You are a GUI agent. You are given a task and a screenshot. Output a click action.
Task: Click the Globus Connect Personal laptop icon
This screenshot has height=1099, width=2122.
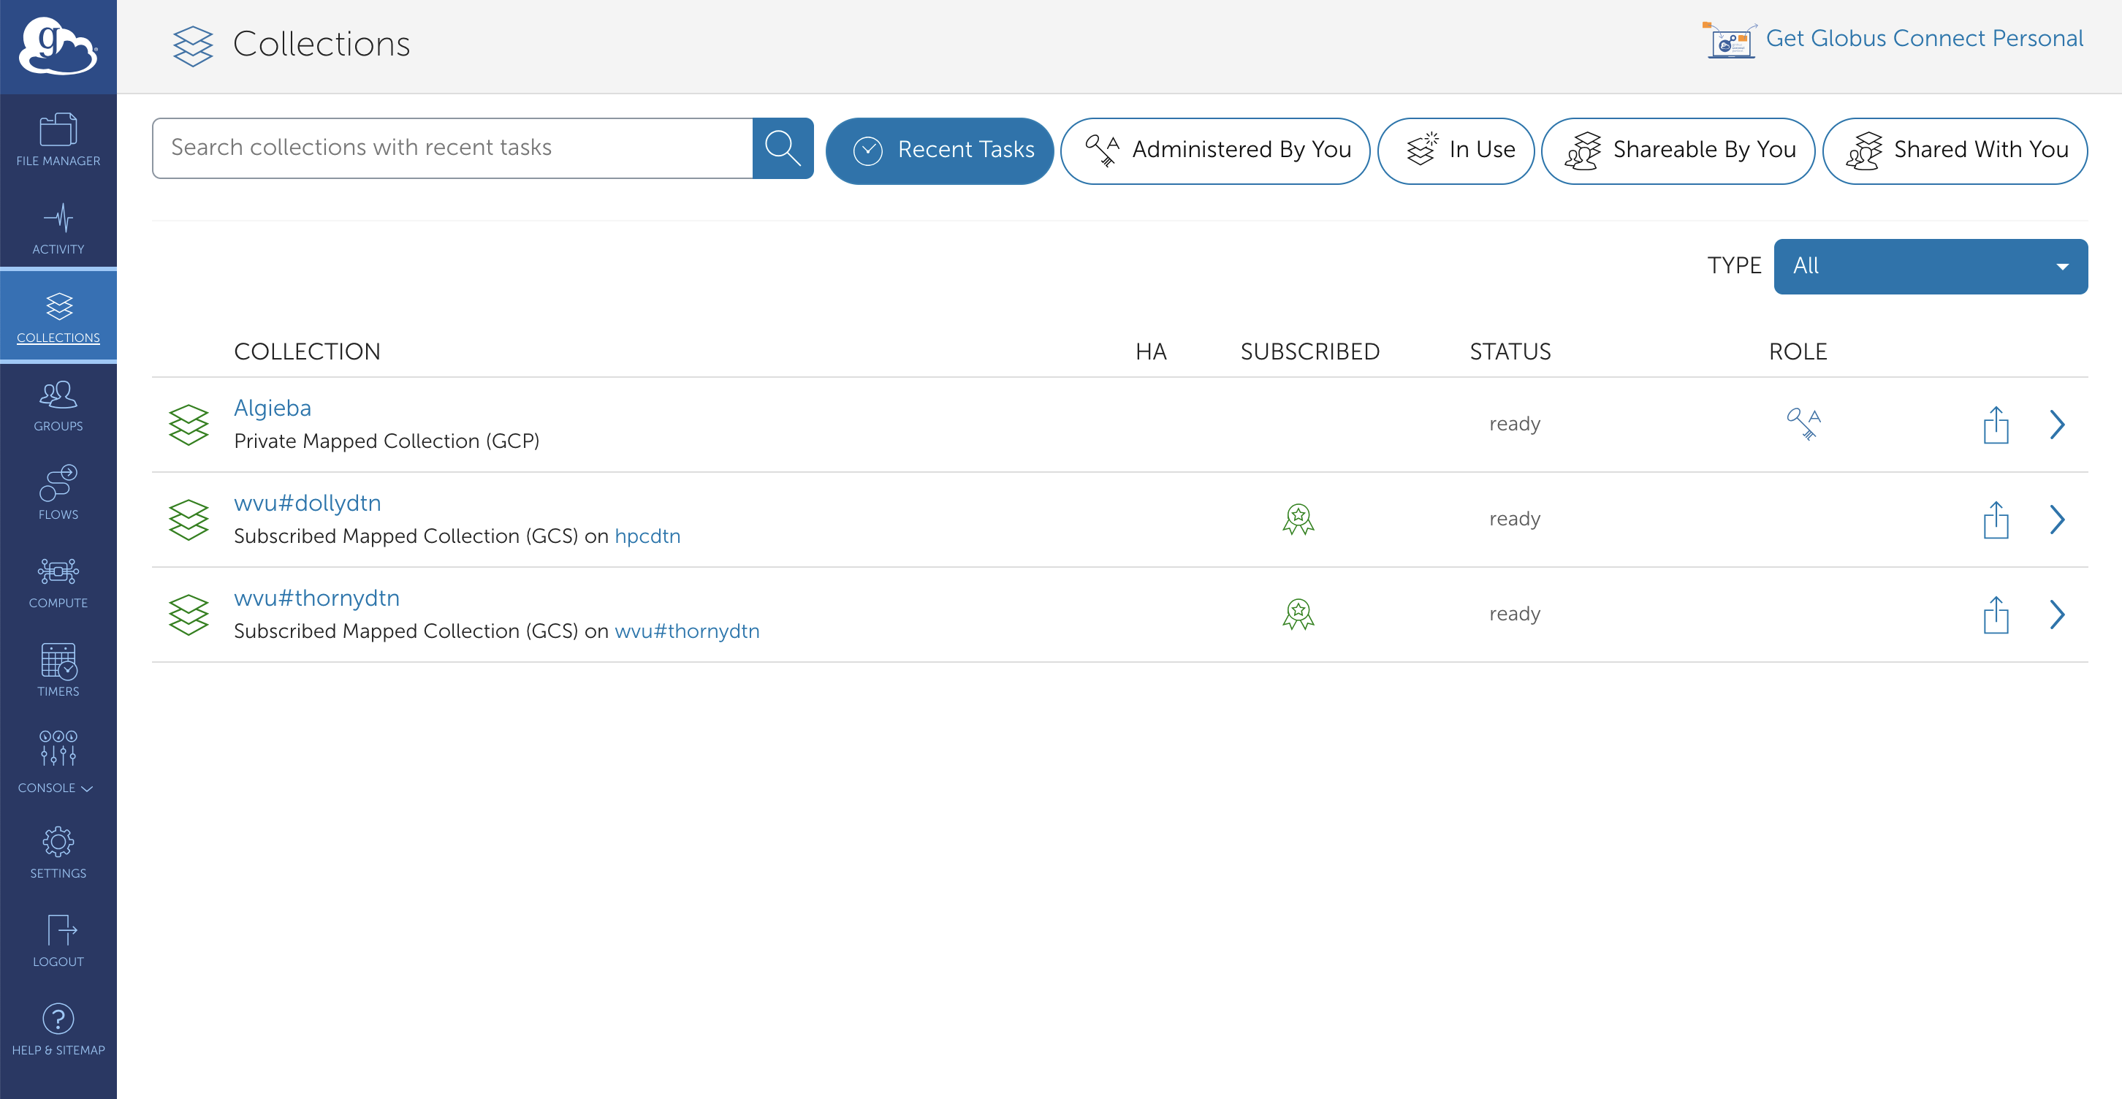point(1730,39)
